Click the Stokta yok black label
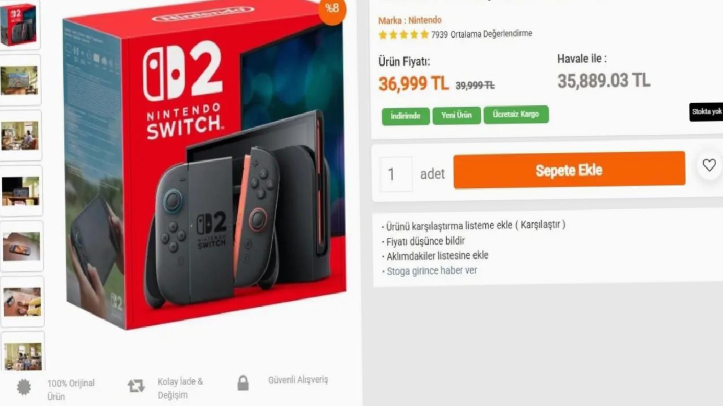The image size is (723, 406). point(707,112)
